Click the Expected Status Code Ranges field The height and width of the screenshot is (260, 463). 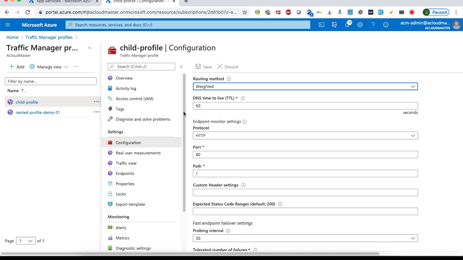coord(305,211)
